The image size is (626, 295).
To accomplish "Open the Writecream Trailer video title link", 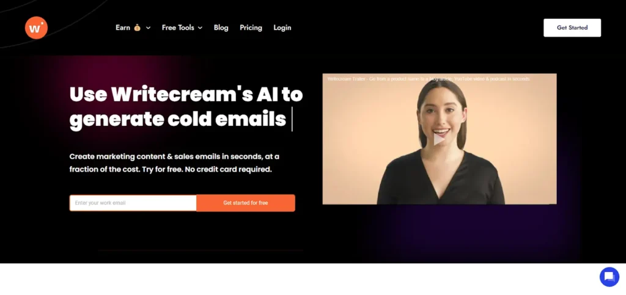I will pos(429,79).
